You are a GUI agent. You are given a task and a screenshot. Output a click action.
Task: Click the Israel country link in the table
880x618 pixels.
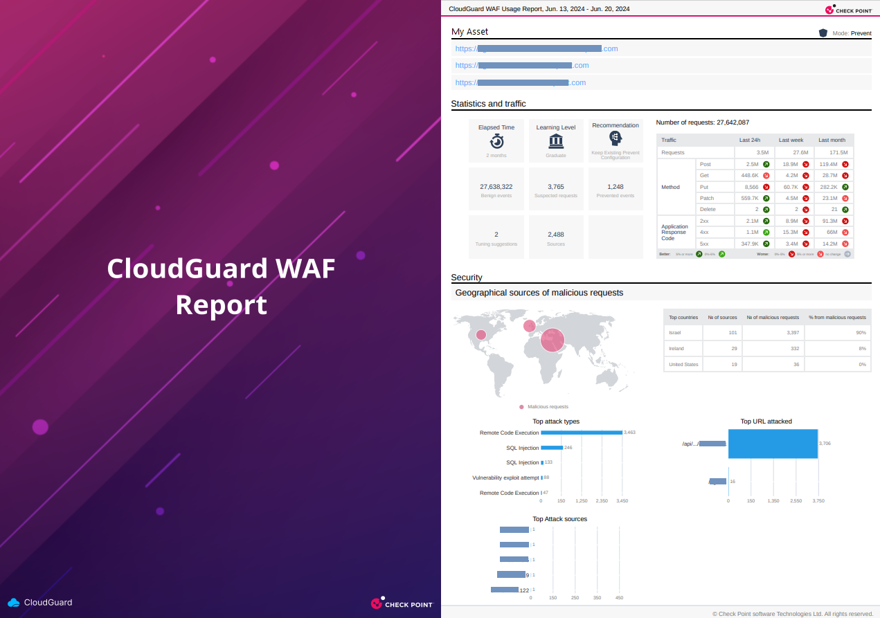click(x=675, y=333)
